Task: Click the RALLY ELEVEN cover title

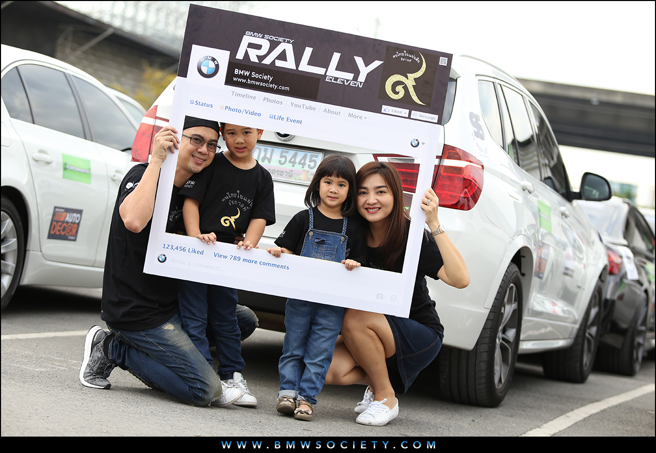Action: (x=309, y=59)
